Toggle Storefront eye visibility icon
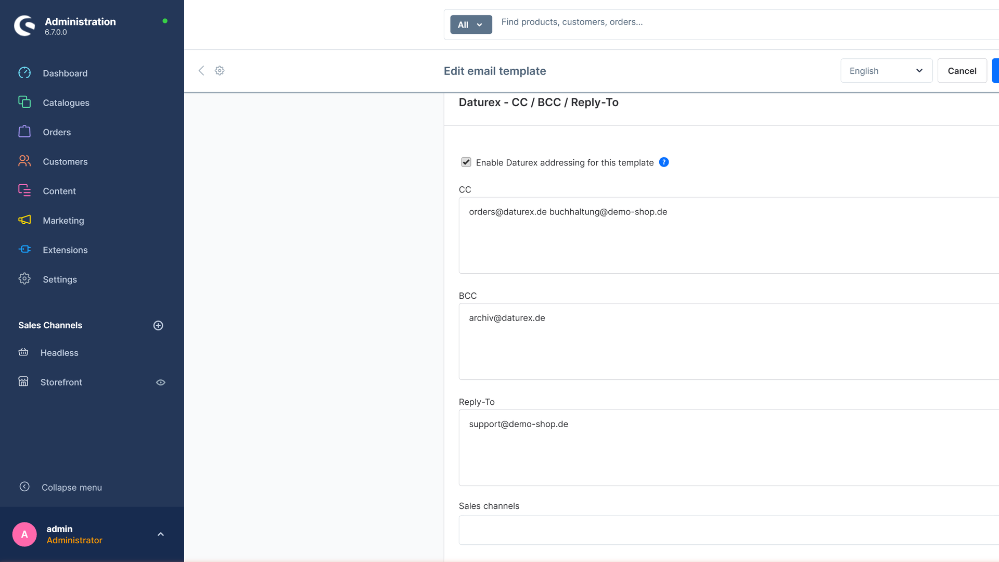This screenshot has height=562, width=999. pos(161,382)
